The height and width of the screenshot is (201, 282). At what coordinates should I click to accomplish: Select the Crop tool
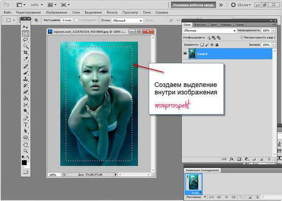(25, 52)
